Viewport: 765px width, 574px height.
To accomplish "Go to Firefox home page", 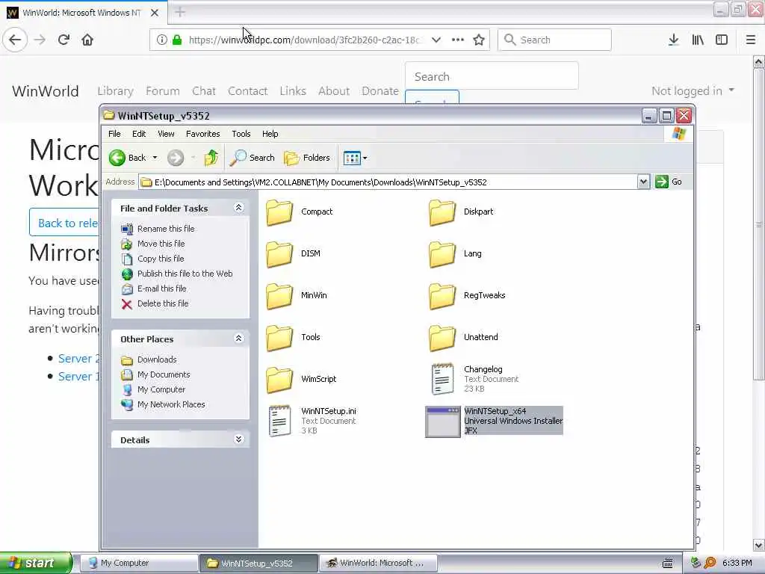I will (87, 40).
